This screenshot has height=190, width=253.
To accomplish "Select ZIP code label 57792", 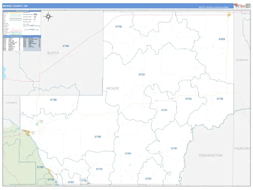I will [189, 99].
